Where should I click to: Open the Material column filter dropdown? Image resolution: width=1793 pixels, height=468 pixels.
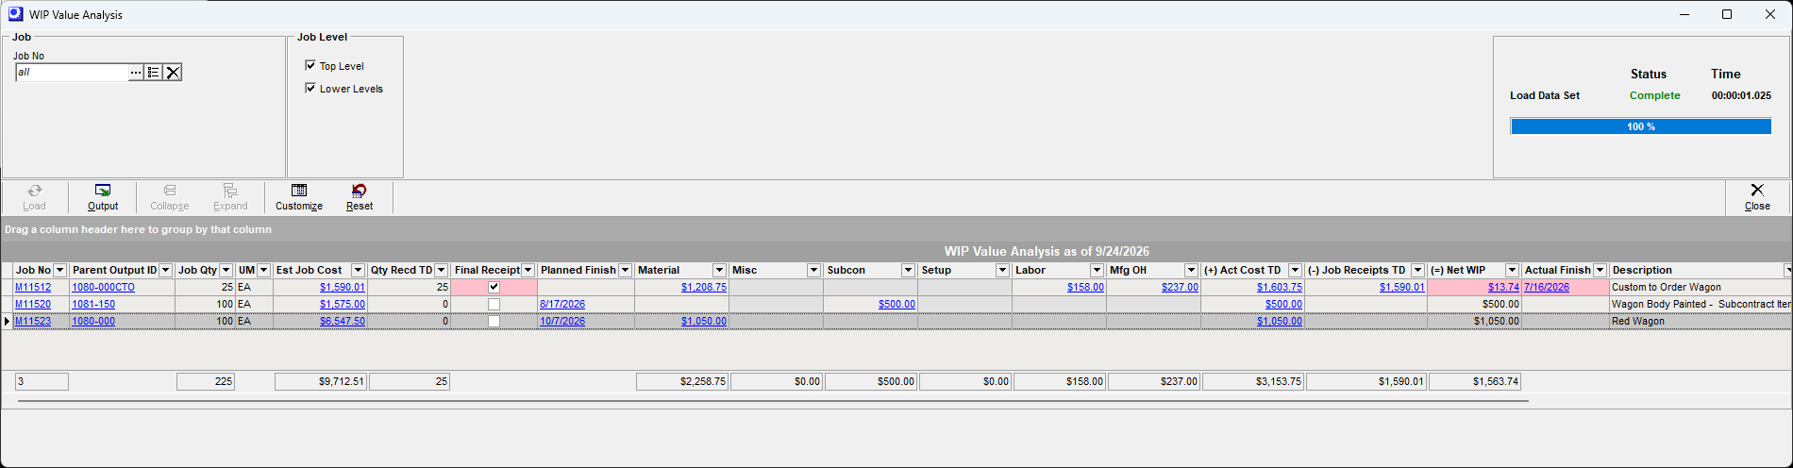click(x=719, y=271)
